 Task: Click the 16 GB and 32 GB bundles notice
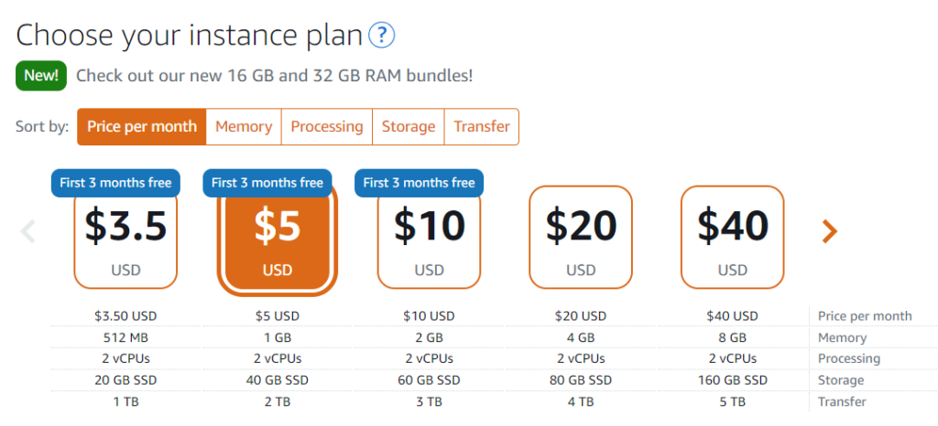(x=275, y=76)
